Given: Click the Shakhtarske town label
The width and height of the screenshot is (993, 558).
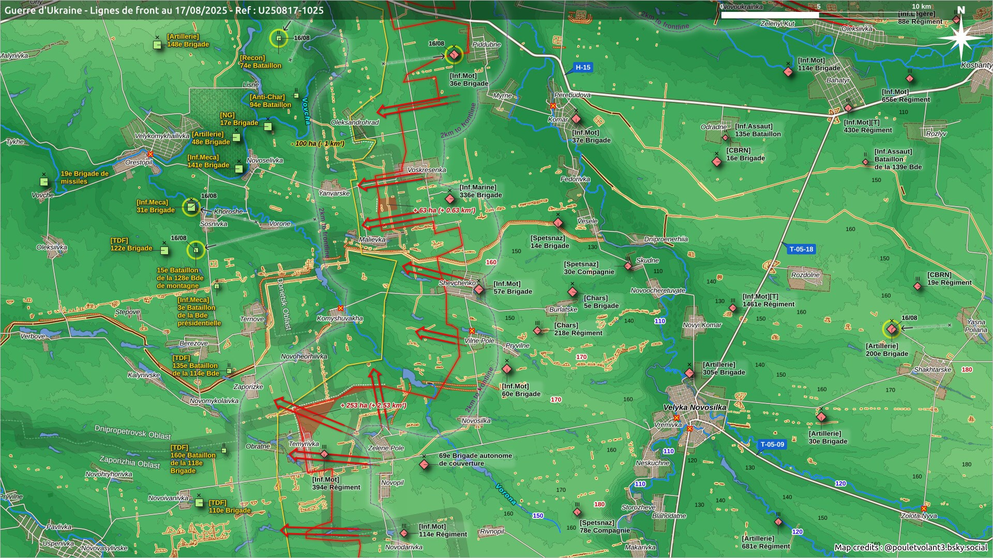Looking at the screenshot, I should pos(932,370).
